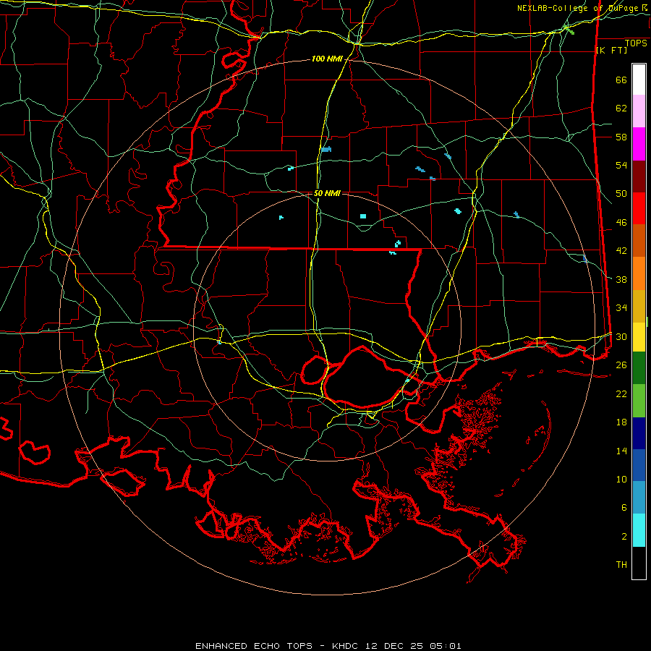Click the TOPS legend title

636,43
